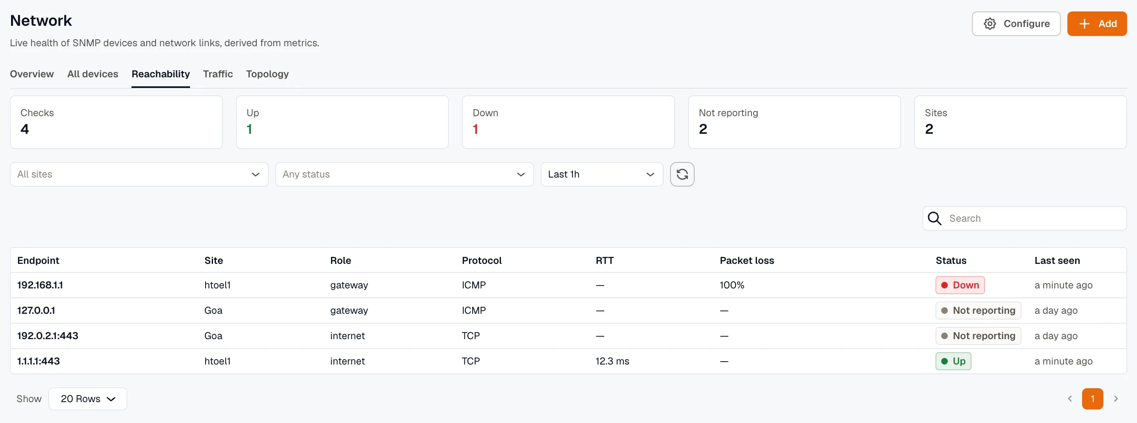Select page 1 in pagination
This screenshot has width=1137, height=423.
pos(1092,399)
